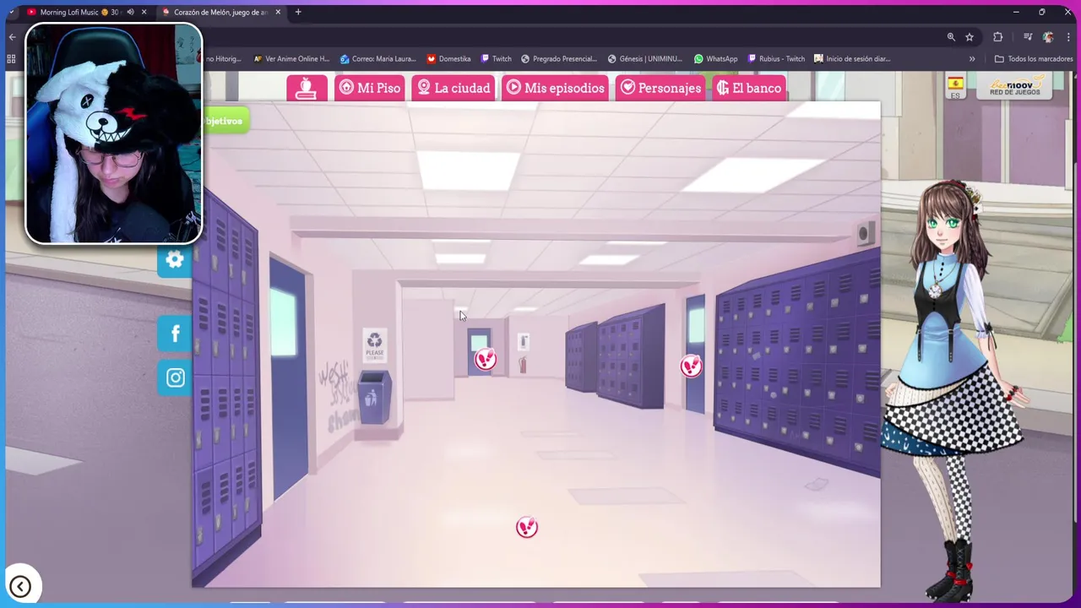Visit the Facebook page icon
This screenshot has height=608, width=1081.
pos(175,334)
